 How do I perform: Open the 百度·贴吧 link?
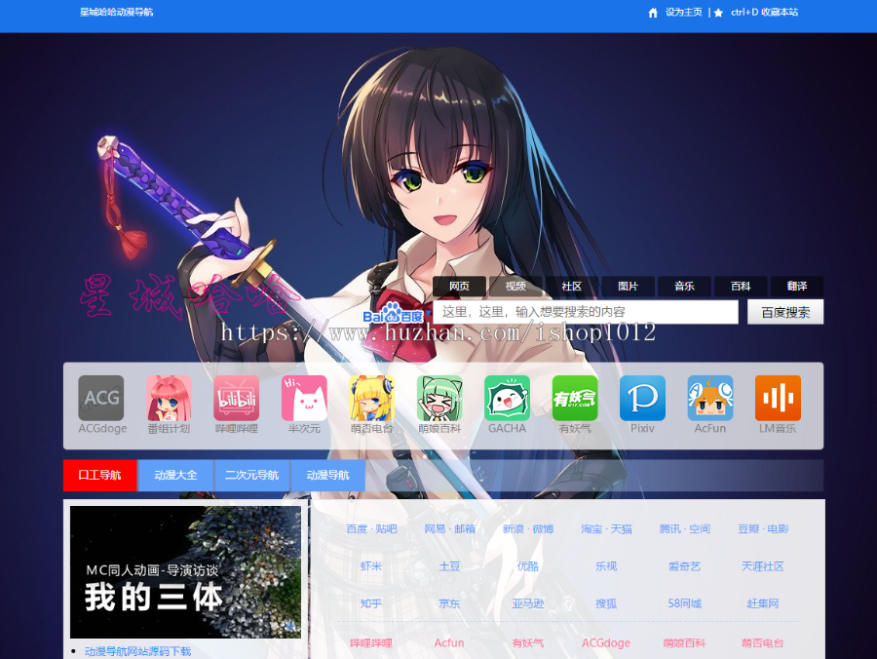tap(371, 529)
